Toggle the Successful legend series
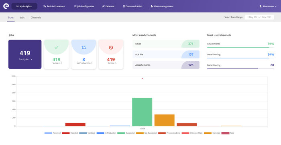The width and height of the screenshot is (281, 145). pyautogui.click(x=126, y=133)
